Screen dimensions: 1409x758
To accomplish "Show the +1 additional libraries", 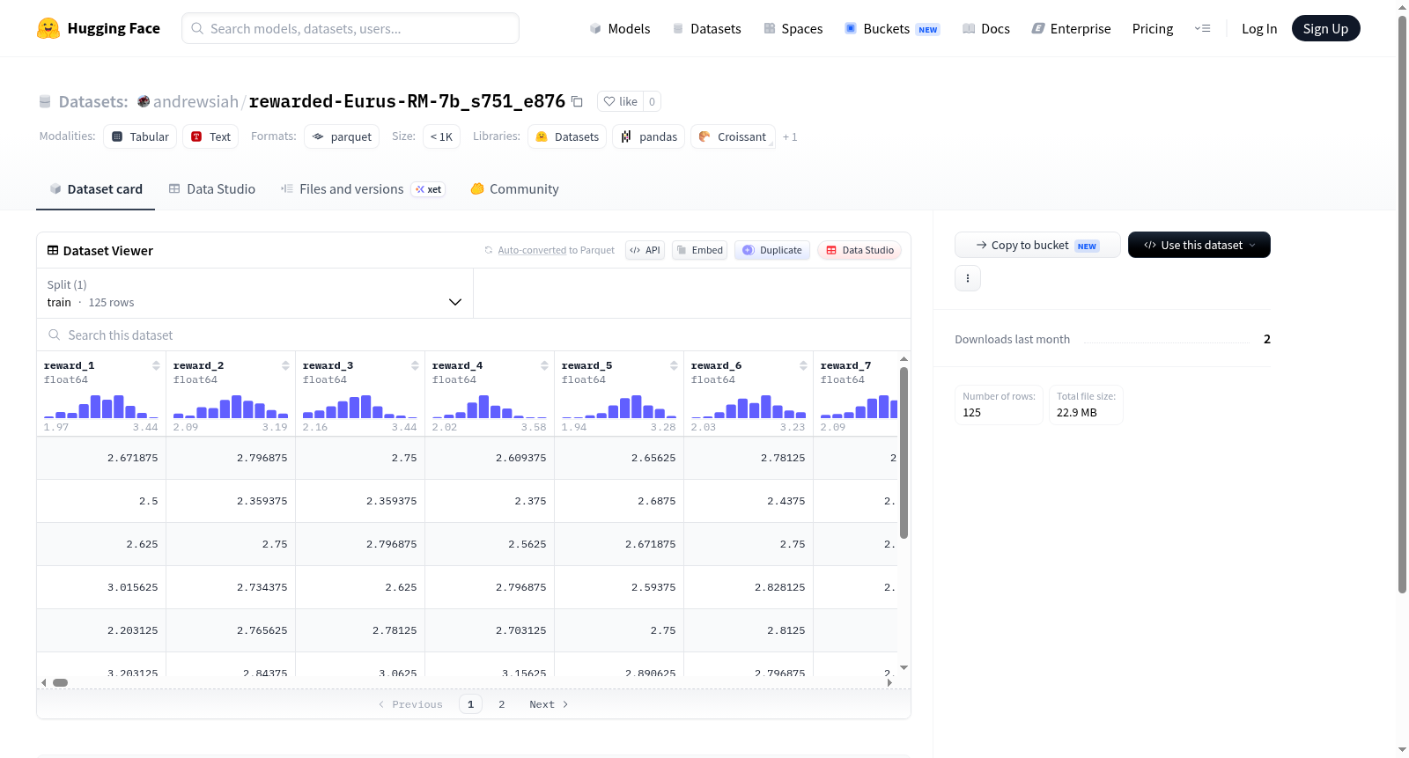I will point(790,137).
